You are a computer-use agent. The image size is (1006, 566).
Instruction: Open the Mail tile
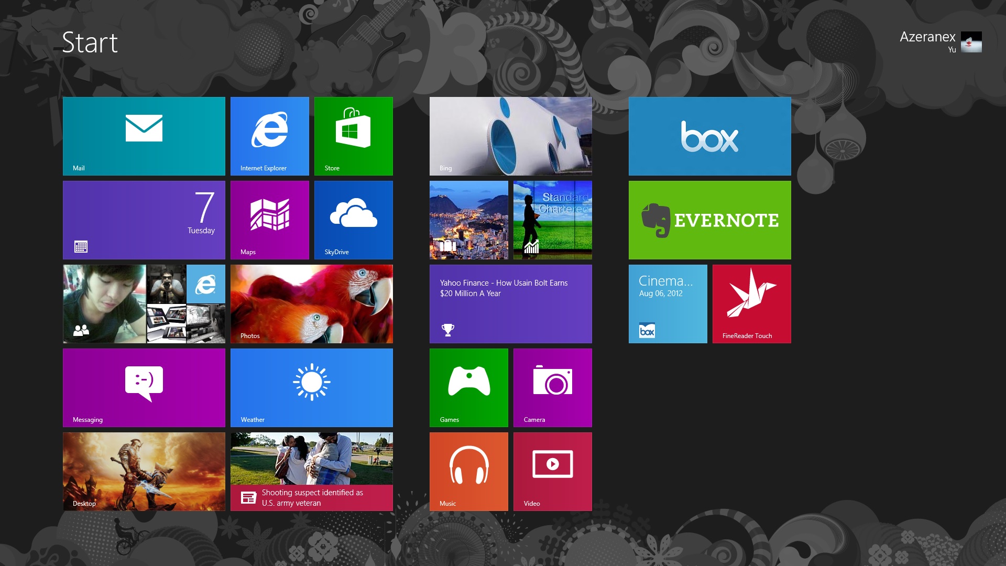[x=144, y=136]
